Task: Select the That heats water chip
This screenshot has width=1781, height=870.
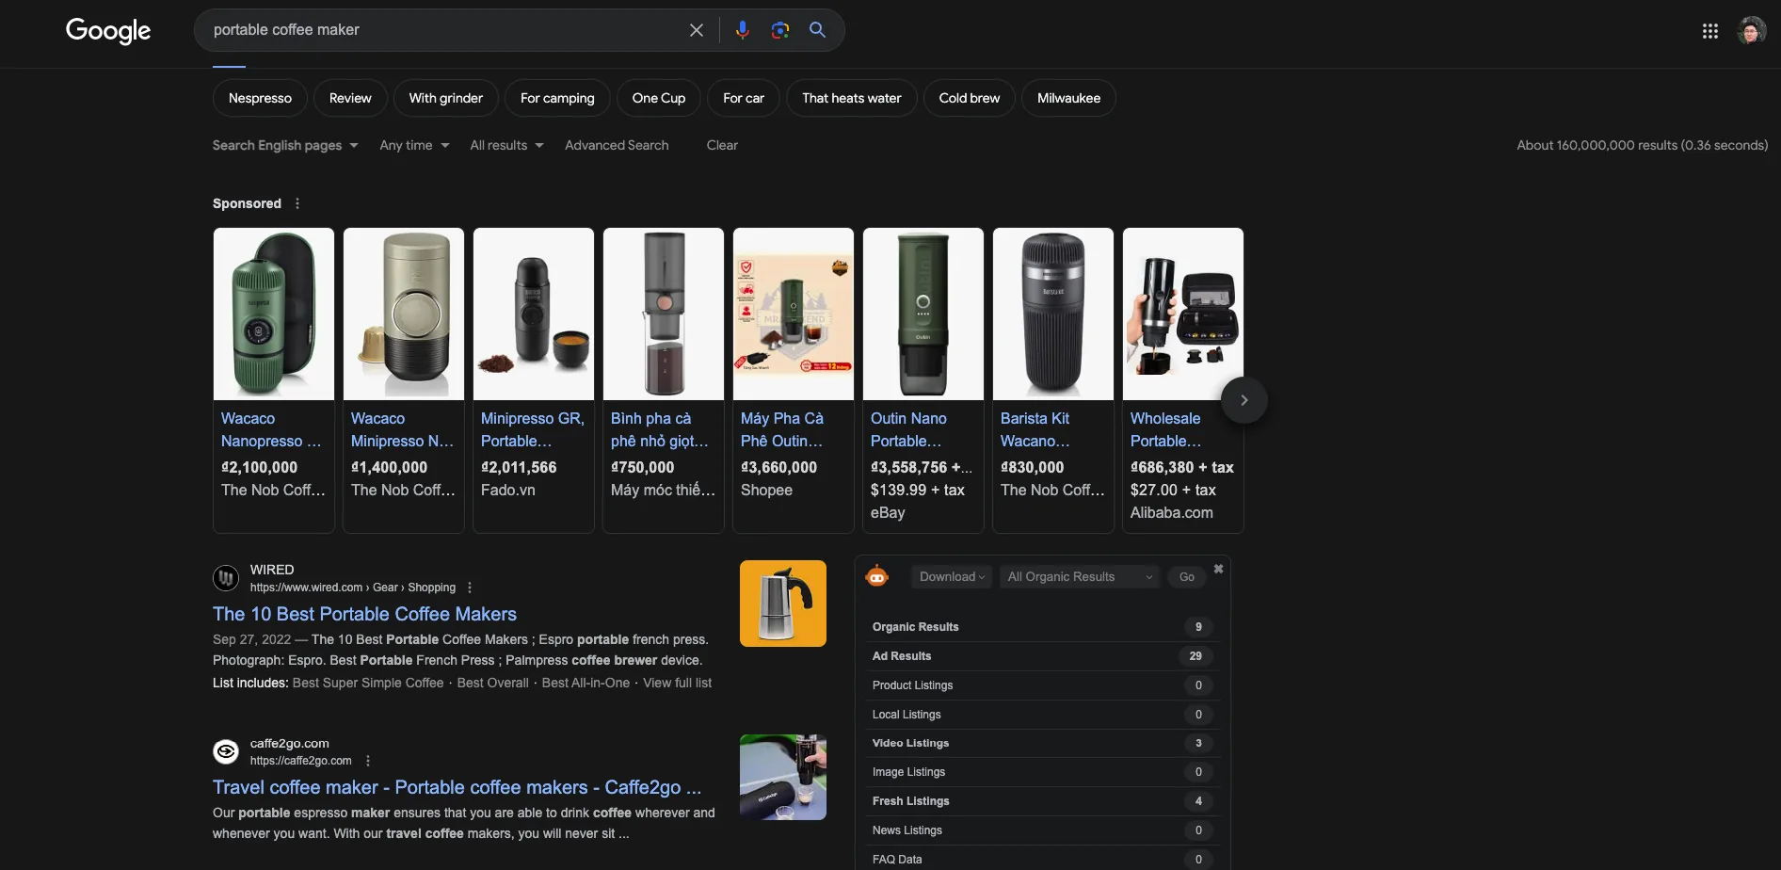Action: pyautogui.click(x=852, y=98)
